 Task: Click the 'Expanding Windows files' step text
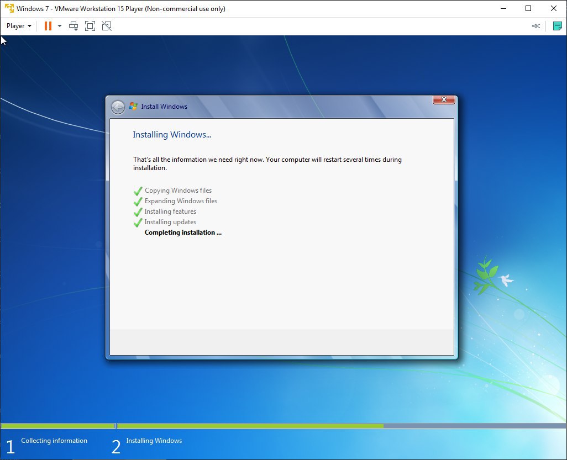[181, 201]
